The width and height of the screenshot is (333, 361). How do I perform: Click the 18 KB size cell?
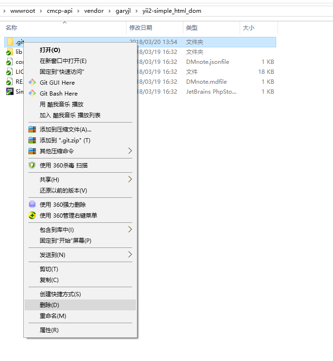click(x=266, y=71)
